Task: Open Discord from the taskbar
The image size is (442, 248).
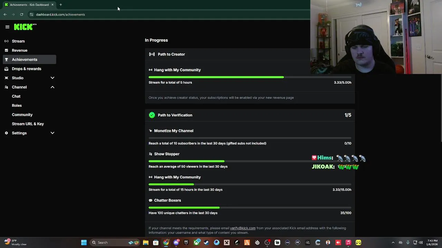Action: click(176, 242)
